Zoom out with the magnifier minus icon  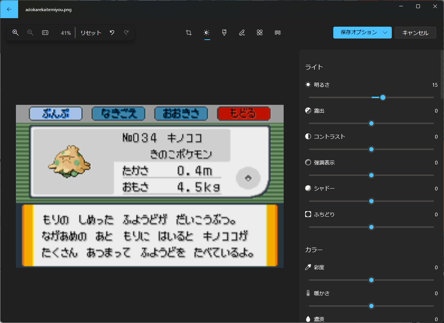tap(30, 33)
